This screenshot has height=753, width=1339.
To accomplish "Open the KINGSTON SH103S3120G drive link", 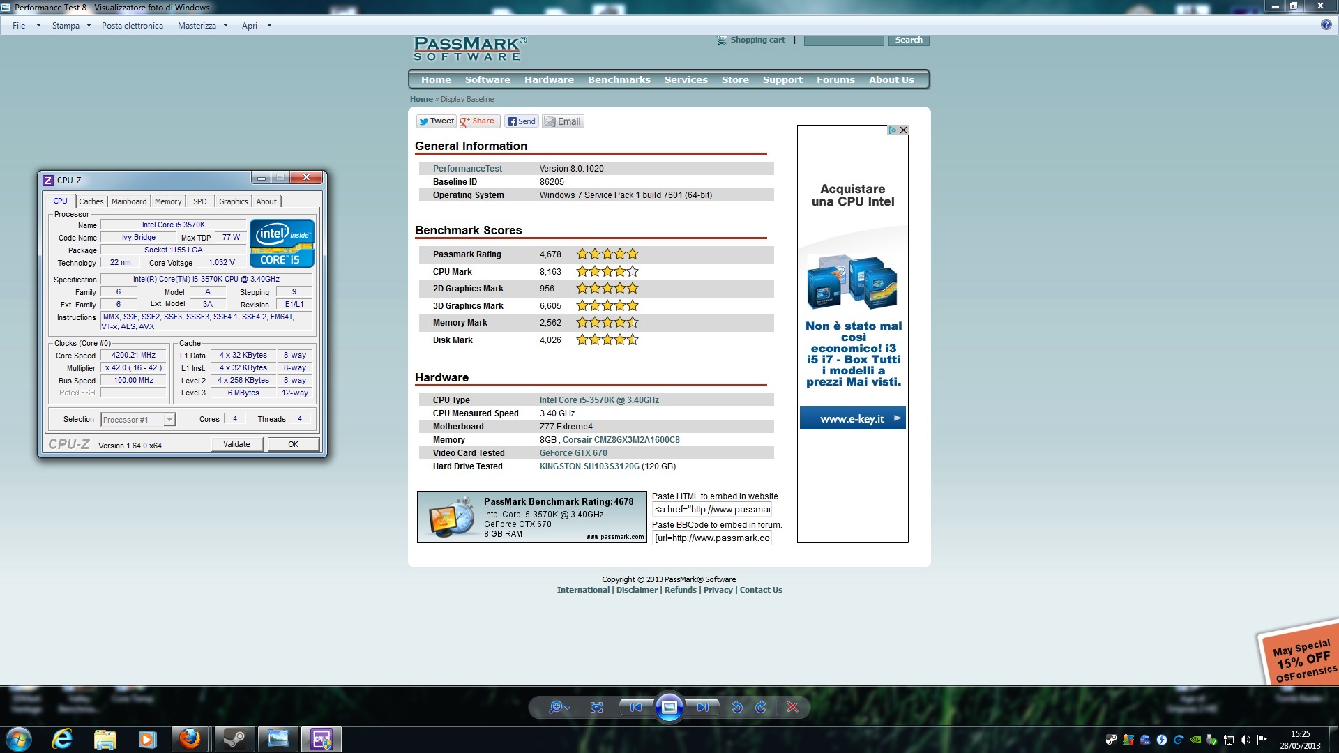I will click(x=589, y=466).
